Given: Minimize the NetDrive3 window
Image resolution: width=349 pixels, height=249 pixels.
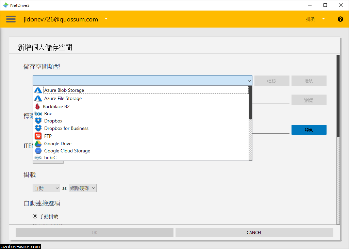Looking at the screenshot, I should pos(310,5).
